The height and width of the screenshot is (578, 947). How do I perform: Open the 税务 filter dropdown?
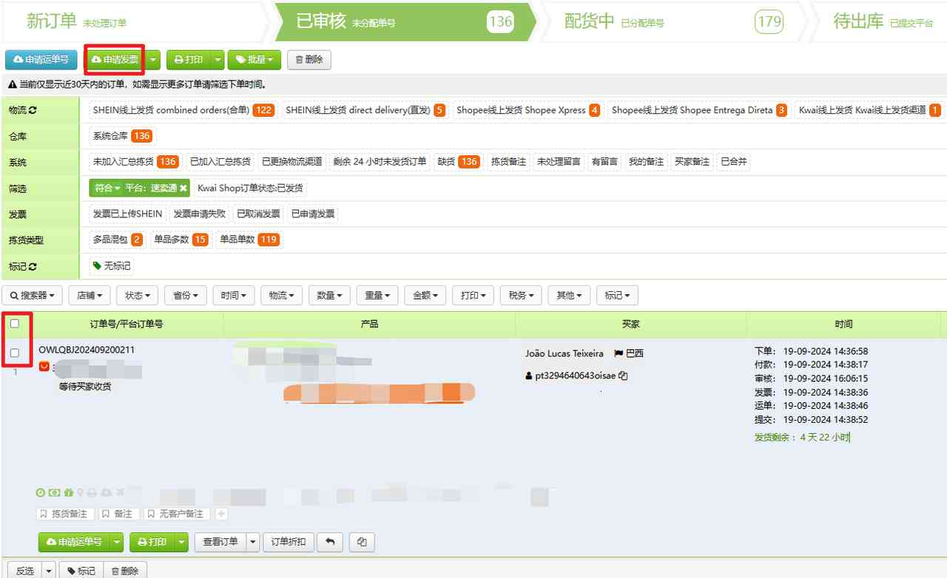(522, 296)
